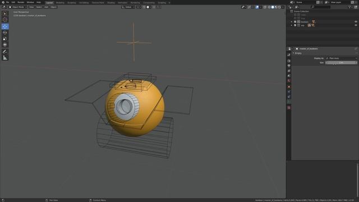
Task: Switch to material preview shading
Action: click(x=276, y=7)
